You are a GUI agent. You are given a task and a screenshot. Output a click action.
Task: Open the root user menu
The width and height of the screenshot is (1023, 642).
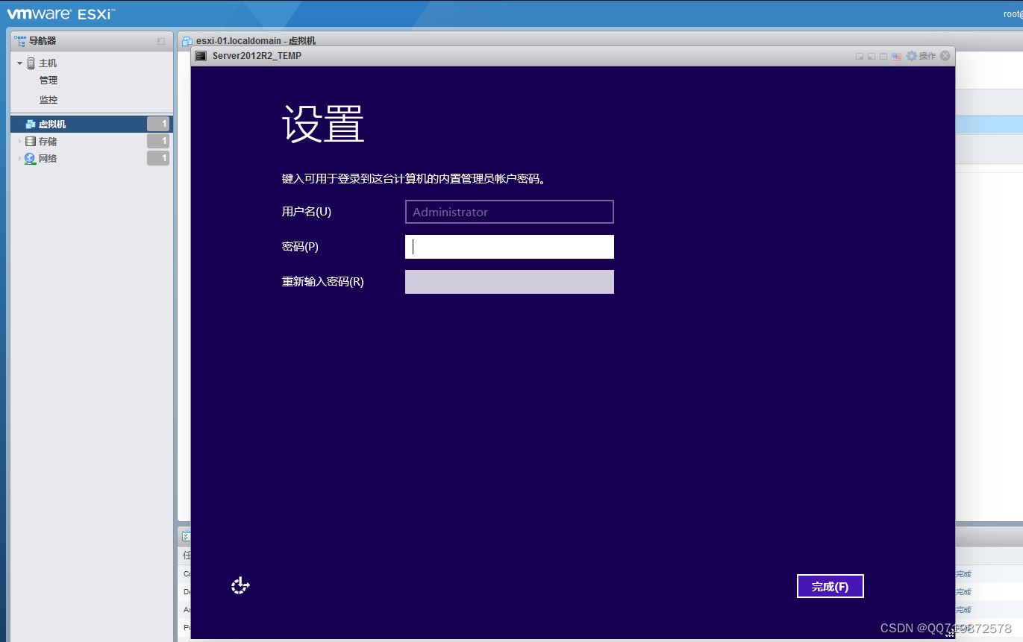point(1013,13)
